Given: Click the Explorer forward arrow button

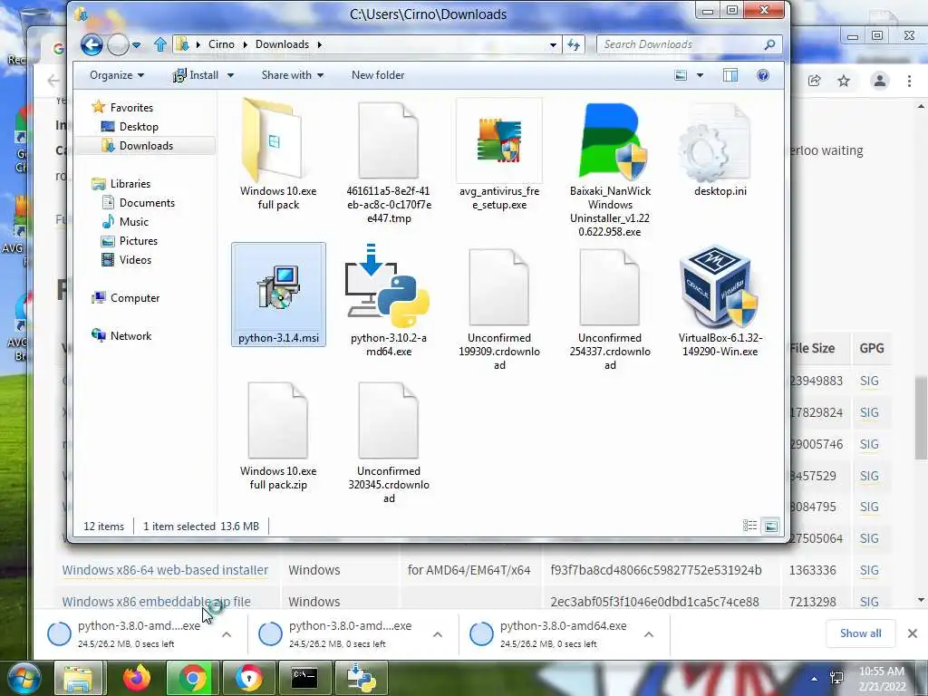Looking at the screenshot, I should click(x=118, y=44).
